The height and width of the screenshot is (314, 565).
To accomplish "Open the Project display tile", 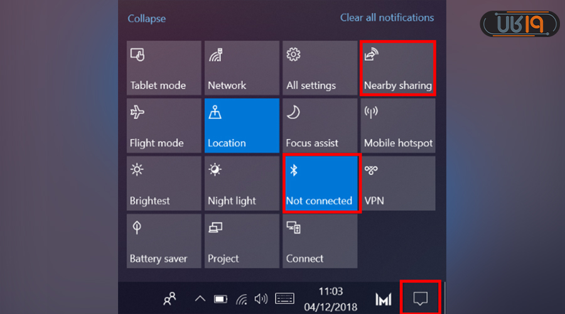I will 242,241.
